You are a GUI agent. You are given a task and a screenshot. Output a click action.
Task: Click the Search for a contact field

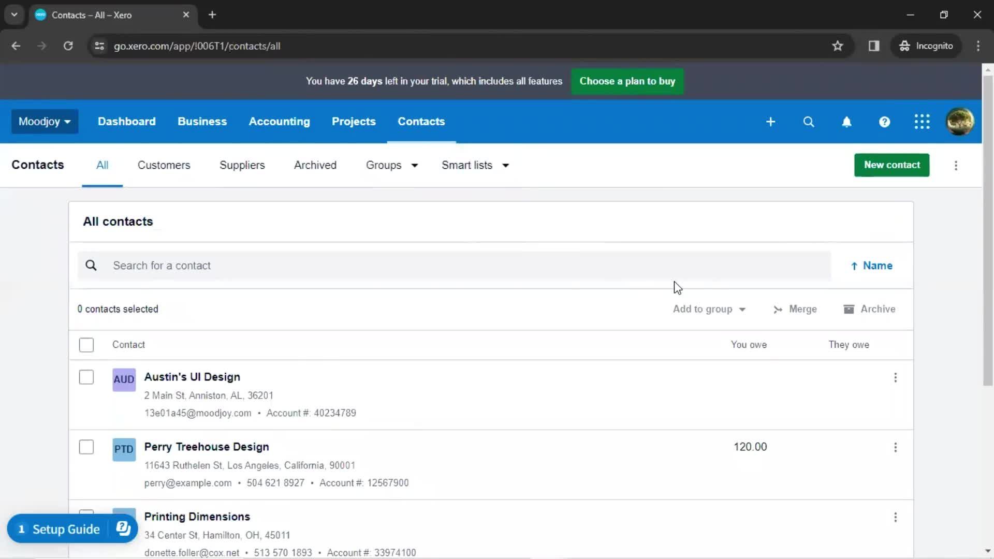(454, 266)
